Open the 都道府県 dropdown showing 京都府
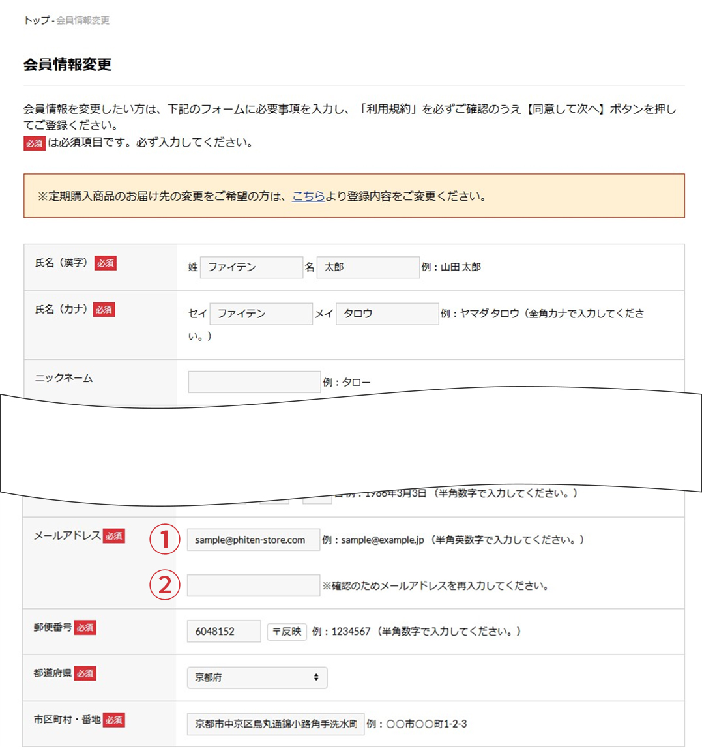 point(257,677)
